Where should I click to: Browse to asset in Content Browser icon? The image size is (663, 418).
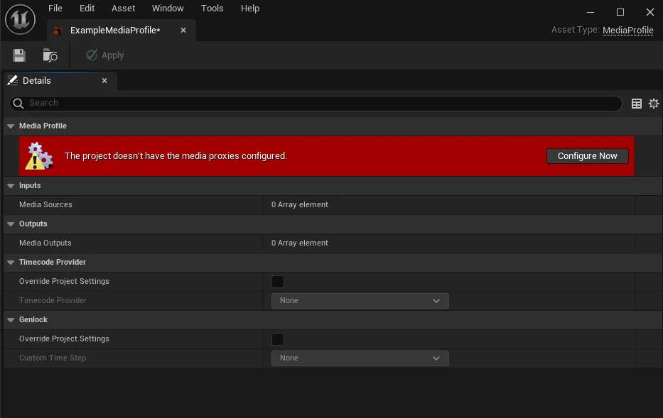pos(50,55)
